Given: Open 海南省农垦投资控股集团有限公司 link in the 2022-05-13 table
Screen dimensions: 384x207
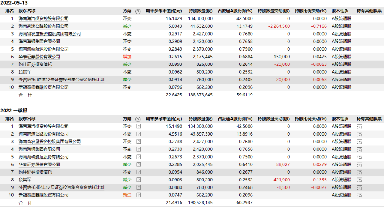Looking at the screenshot, I should 50,34.
